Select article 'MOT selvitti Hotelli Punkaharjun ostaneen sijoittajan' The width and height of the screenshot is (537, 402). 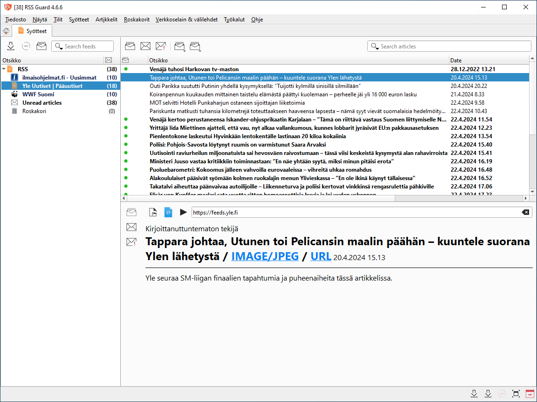[227, 102]
